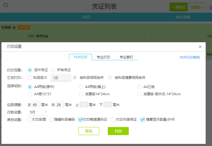212x146 pixels.
Task: Choose the 选中凭证 radio button
Action: 30,70
